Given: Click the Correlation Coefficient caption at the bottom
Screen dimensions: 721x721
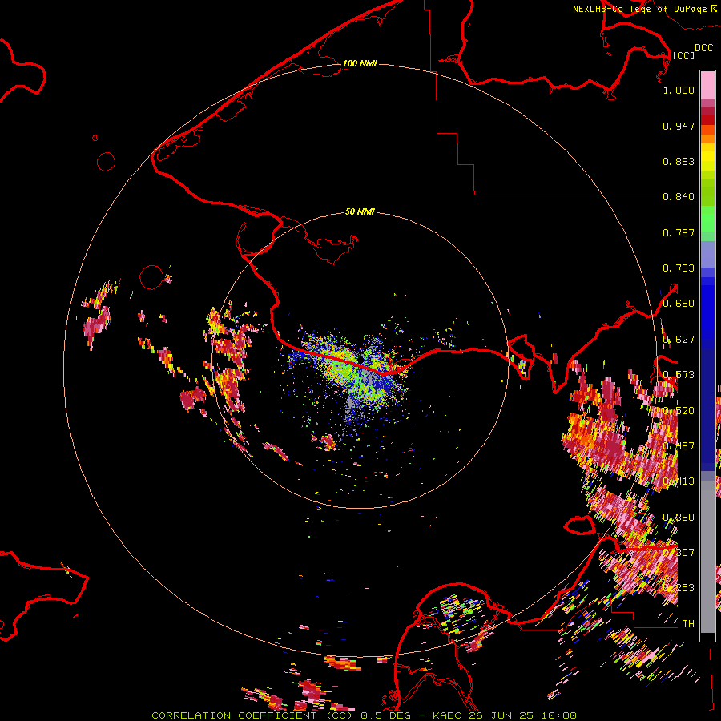Looking at the screenshot, I should [x=364, y=715].
